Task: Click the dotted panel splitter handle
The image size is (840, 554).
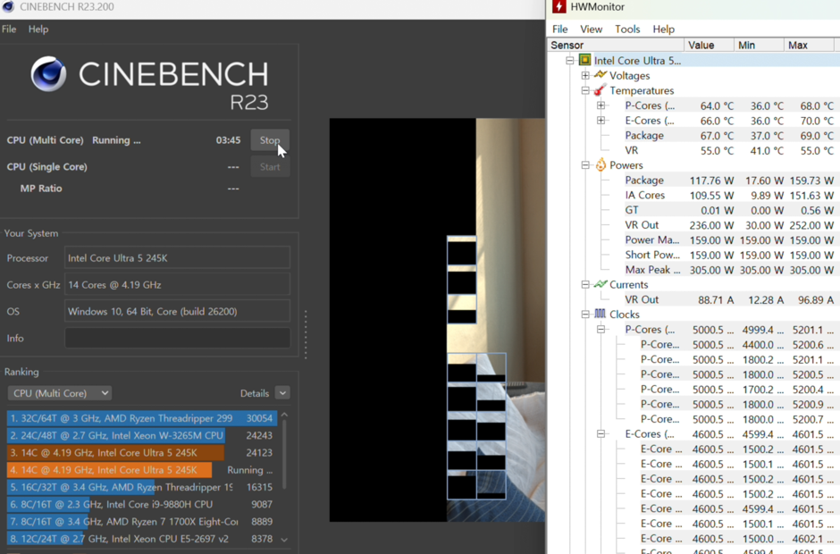Action: [306, 334]
